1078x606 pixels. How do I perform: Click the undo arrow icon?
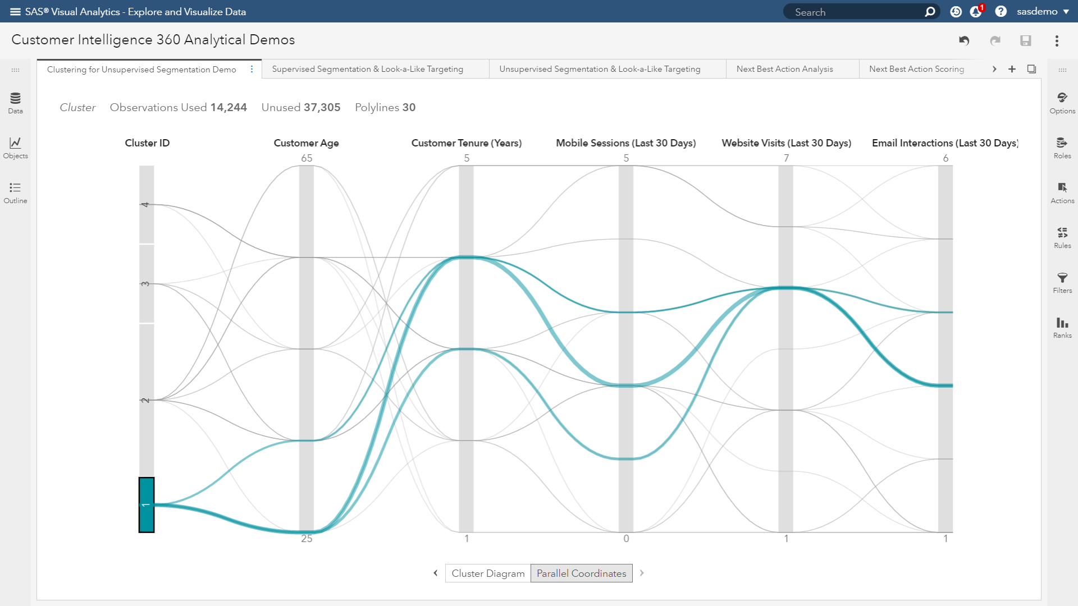pyautogui.click(x=964, y=40)
